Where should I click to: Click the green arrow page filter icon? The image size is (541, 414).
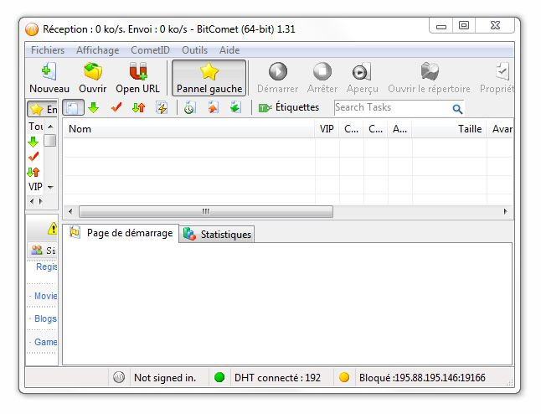point(235,108)
